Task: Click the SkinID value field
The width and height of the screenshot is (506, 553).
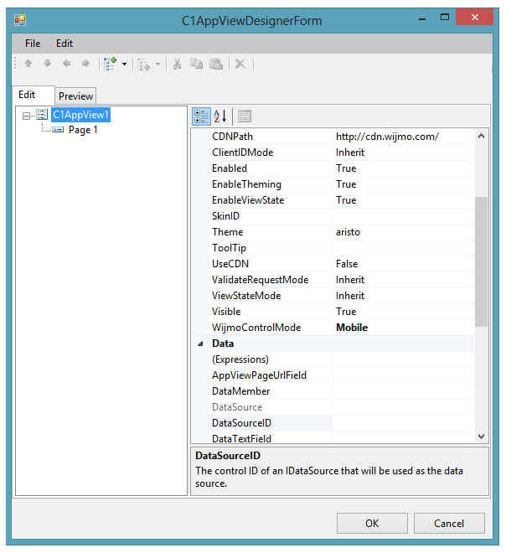Action: 404,216
